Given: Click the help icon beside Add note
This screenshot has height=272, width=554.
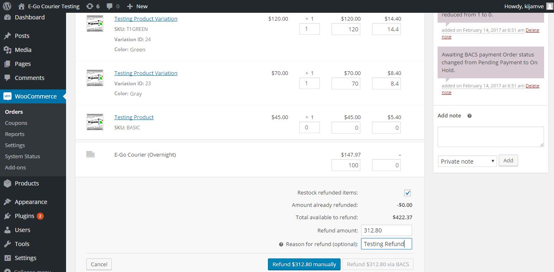Looking at the screenshot, I should [469, 116].
